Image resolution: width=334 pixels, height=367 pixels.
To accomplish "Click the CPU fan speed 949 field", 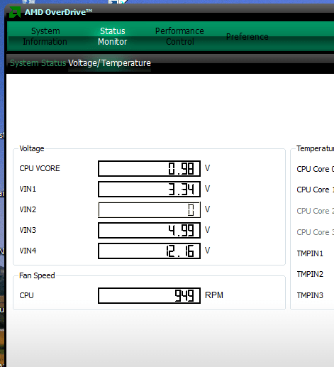I will coord(149,295).
